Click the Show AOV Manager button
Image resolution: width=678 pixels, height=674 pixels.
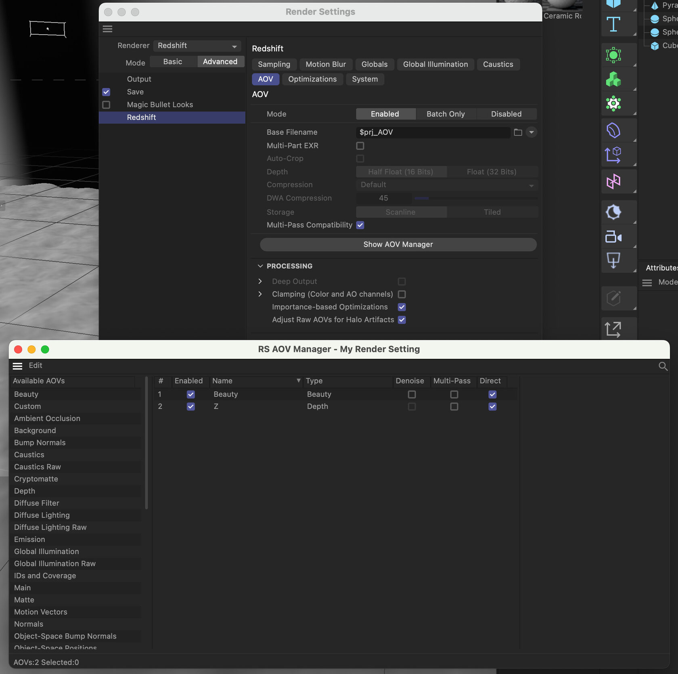(x=398, y=244)
